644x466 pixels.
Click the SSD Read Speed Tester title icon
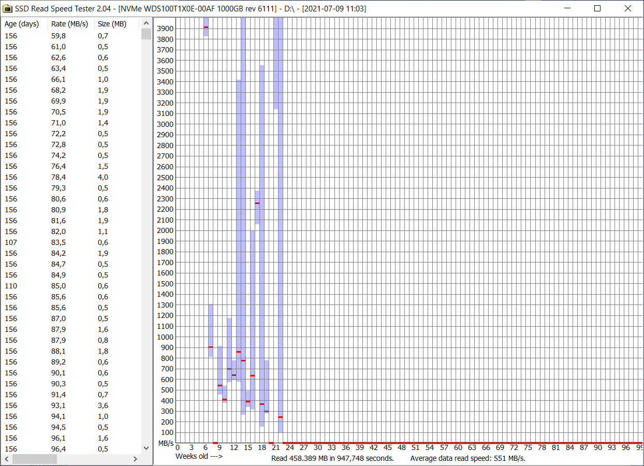point(8,8)
